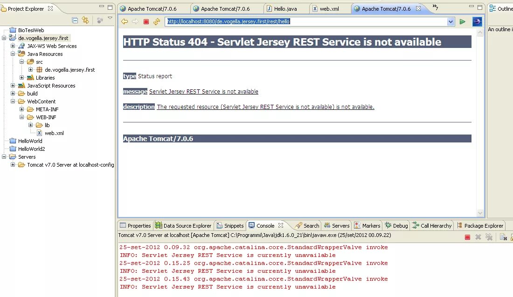Switch to the Hello.java editor tab
The height and width of the screenshot is (297, 513).
282,9
